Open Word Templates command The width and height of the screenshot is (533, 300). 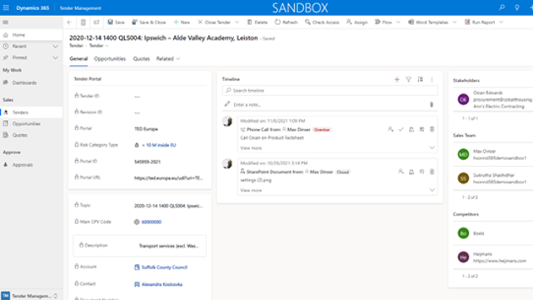pyautogui.click(x=428, y=22)
